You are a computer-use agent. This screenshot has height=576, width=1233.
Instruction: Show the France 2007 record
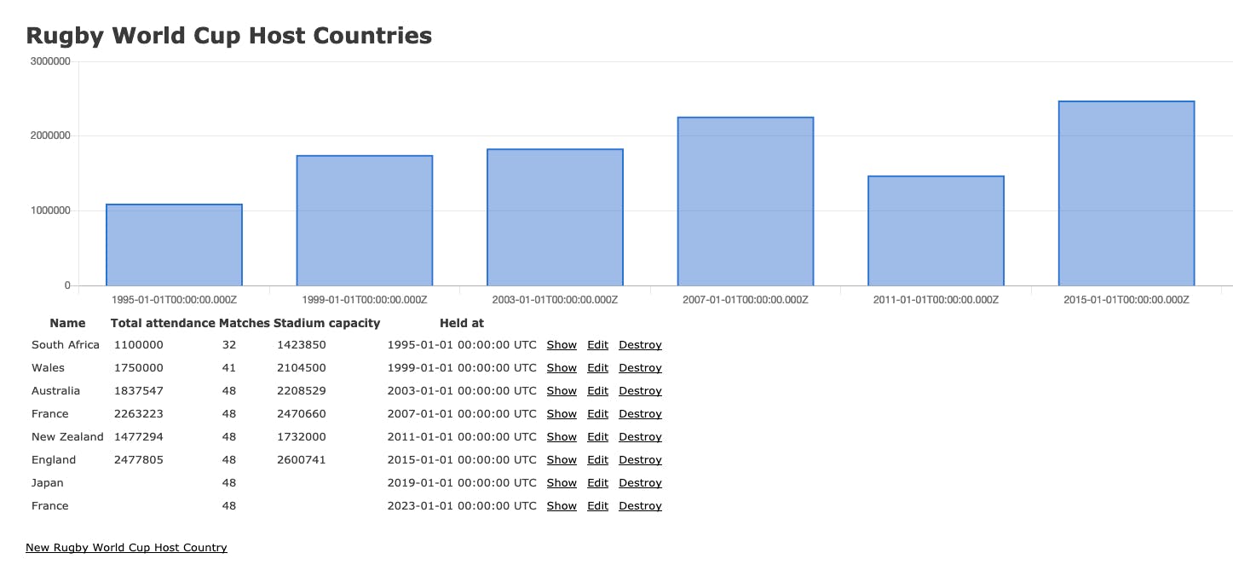pyautogui.click(x=561, y=413)
